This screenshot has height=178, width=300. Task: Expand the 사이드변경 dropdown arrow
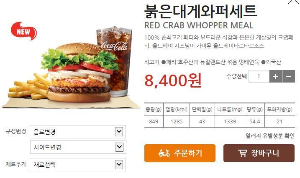(x=119, y=147)
